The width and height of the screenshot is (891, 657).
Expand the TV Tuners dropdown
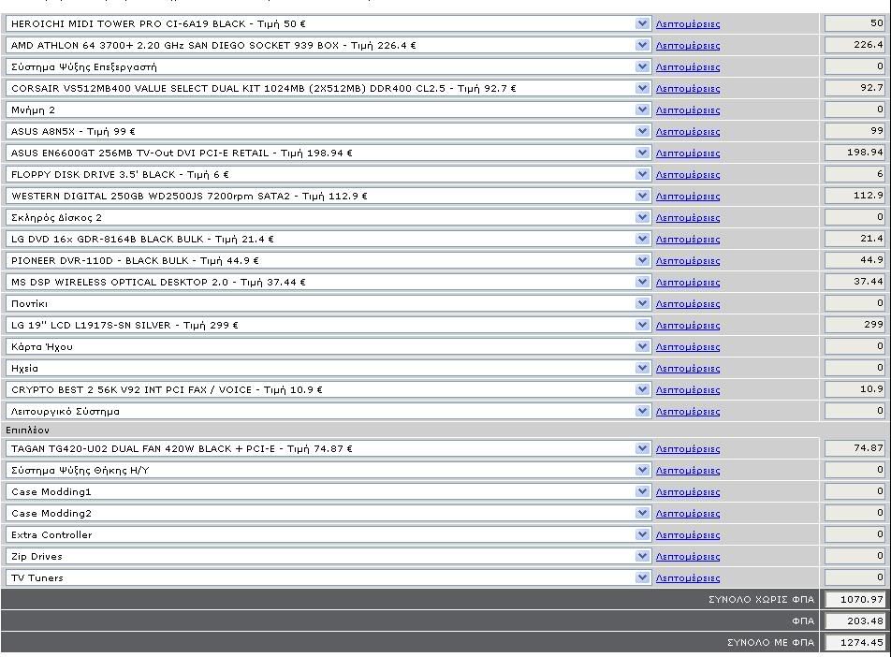[x=328, y=578]
